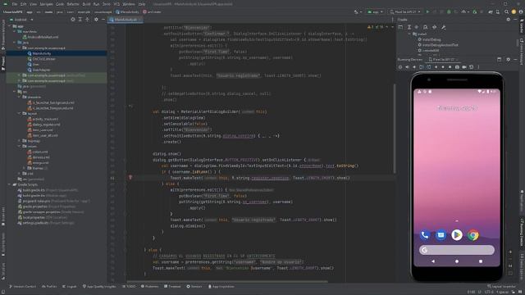Hide the Project panel with minus icon
The height and width of the screenshot is (295, 525).
pyautogui.click(x=103, y=20)
